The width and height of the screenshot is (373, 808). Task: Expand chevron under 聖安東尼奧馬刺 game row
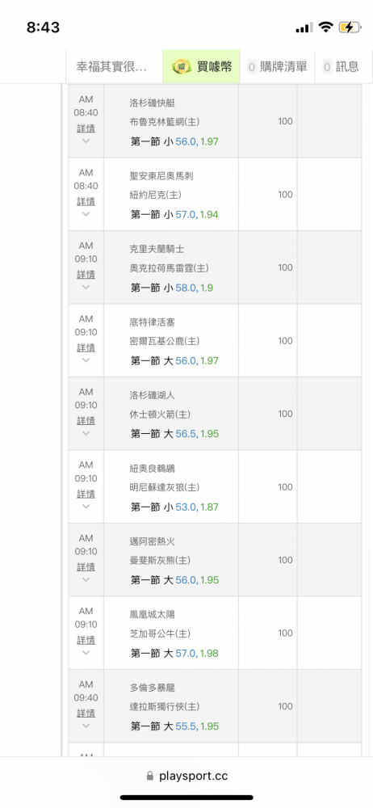coord(86,214)
